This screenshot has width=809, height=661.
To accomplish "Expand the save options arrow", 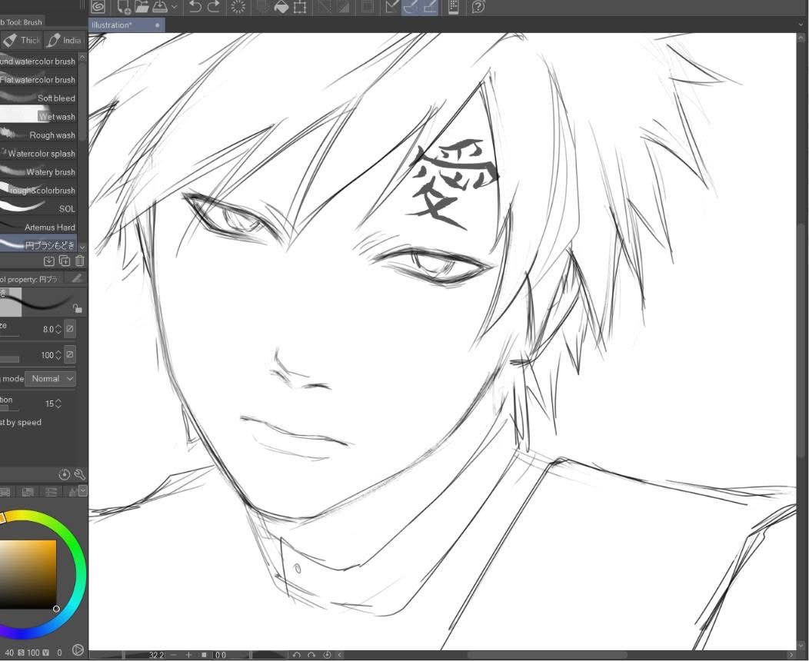I will 174,7.
